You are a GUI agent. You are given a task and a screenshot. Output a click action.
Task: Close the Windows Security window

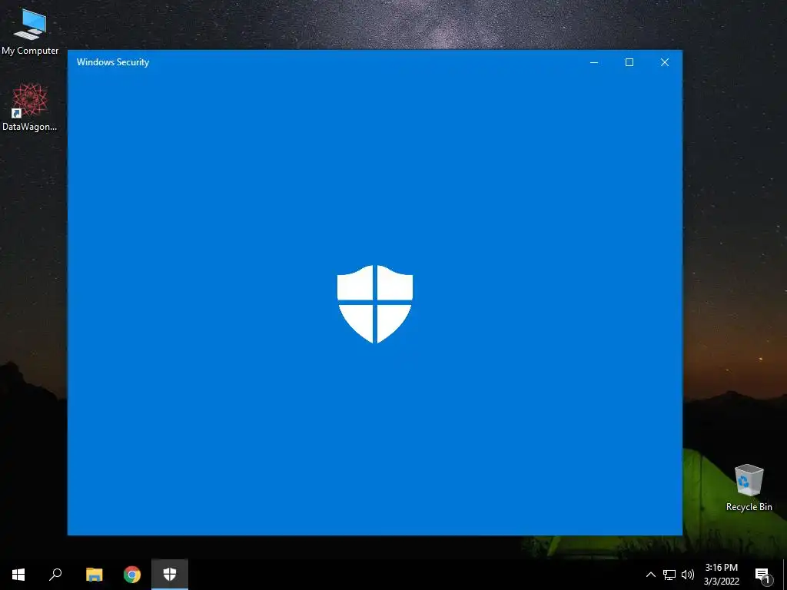coord(665,62)
